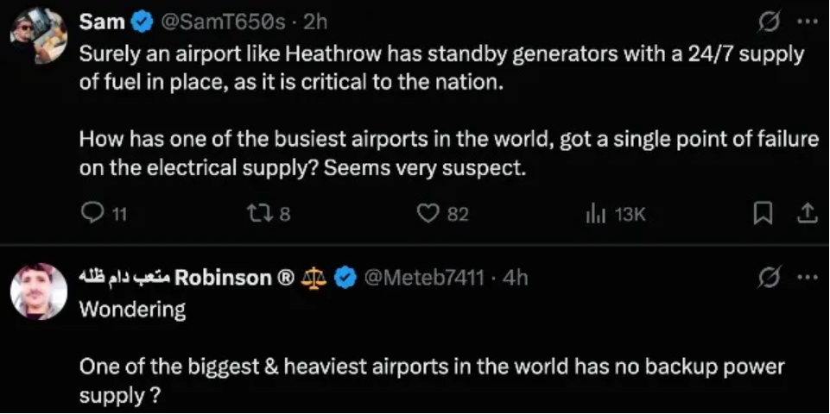Click the 4h timestamp on Robinson's tweet
Image resolution: width=830 pixels, height=414 pixels.
tap(515, 278)
